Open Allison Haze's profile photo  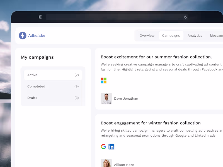pyautogui.click(x=106, y=163)
